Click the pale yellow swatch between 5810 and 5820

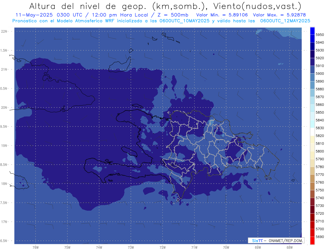(x=312, y=139)
